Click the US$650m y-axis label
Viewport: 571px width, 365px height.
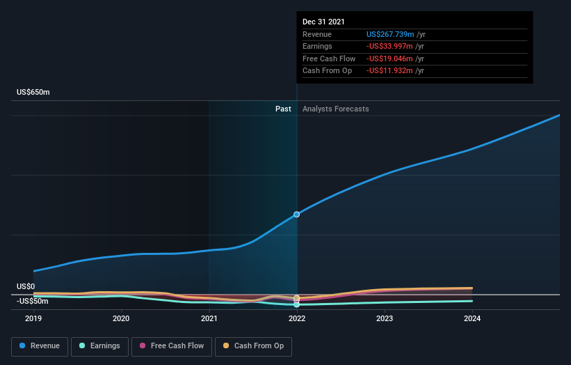pyautogui.click(x=33, y=92)
